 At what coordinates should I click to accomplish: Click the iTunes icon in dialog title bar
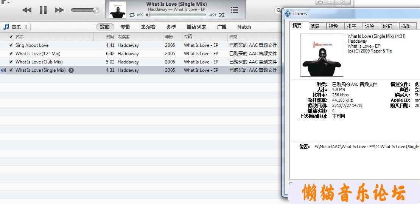coord(287,13)
